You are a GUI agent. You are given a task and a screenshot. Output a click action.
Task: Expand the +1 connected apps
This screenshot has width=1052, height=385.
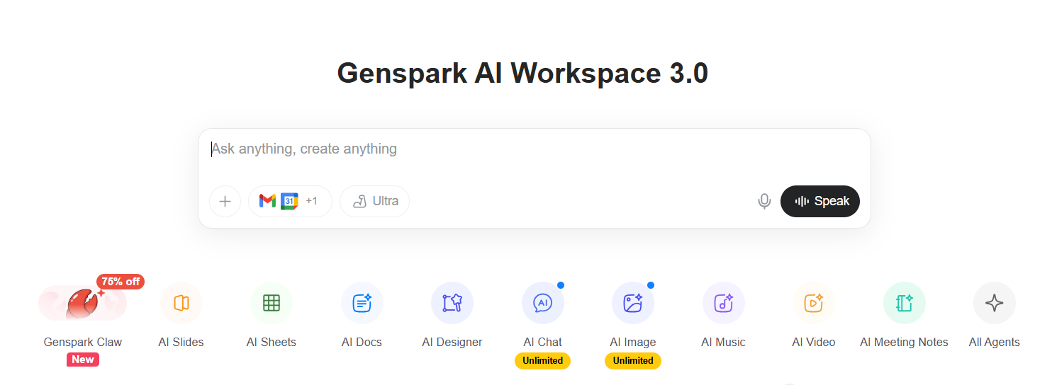tap(312, 201)
